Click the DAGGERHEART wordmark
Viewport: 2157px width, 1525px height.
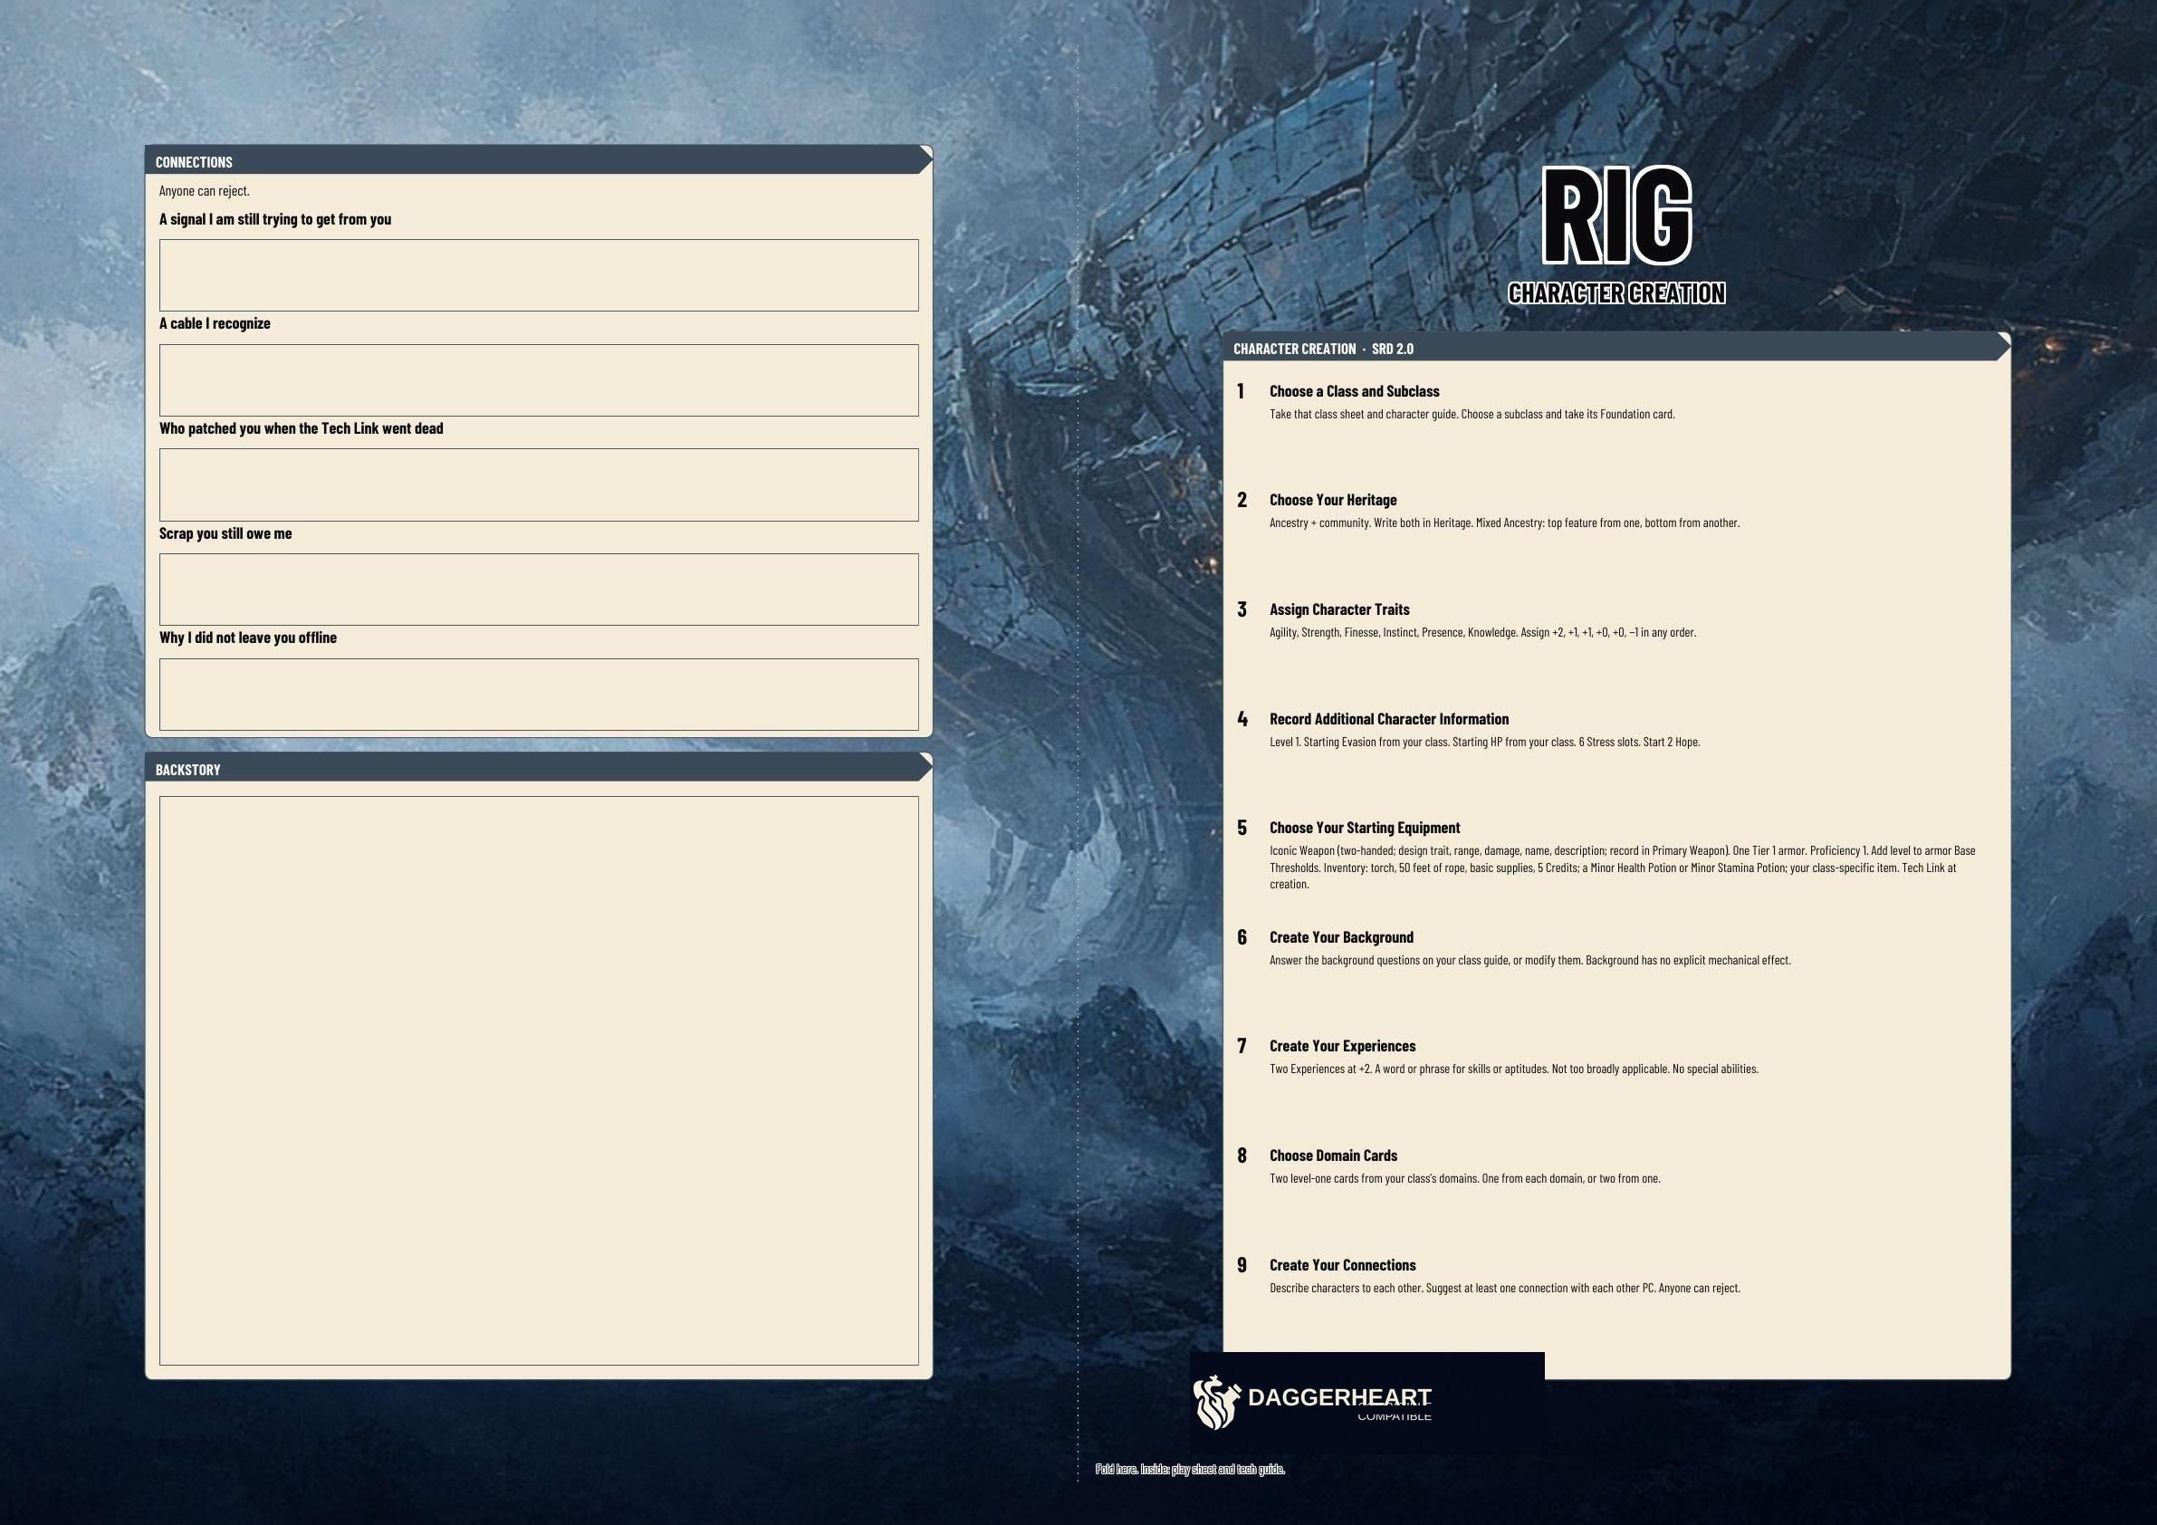click(x=1338, y=1397)
